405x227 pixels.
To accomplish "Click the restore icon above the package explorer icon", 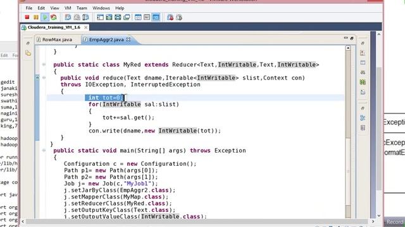I will pyautogui.click(x=28, y=44).
